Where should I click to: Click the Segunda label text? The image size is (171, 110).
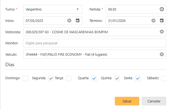(39, 78)
